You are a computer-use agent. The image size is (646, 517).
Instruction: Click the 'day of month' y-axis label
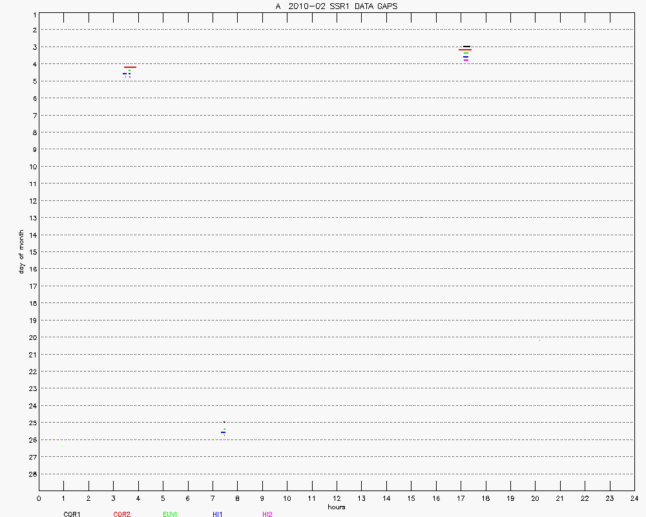click(21, 251)
